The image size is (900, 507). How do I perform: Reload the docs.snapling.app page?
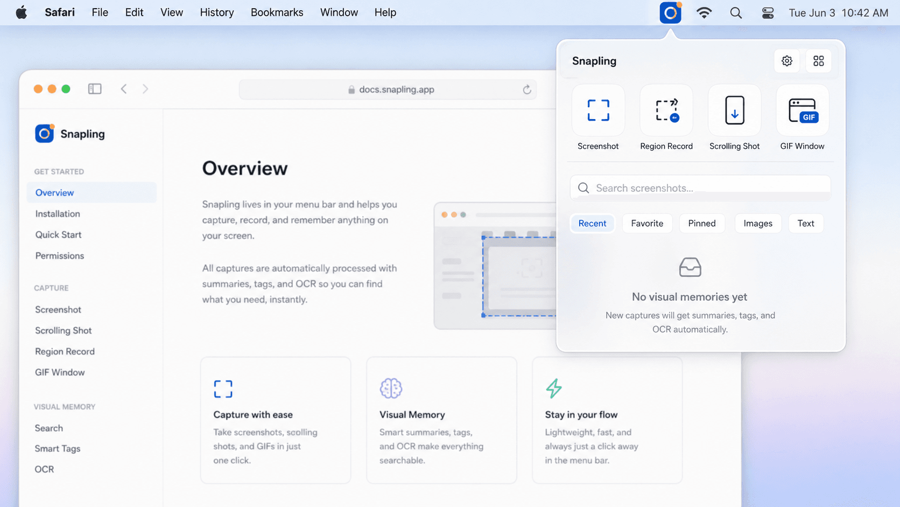point(527,89)
